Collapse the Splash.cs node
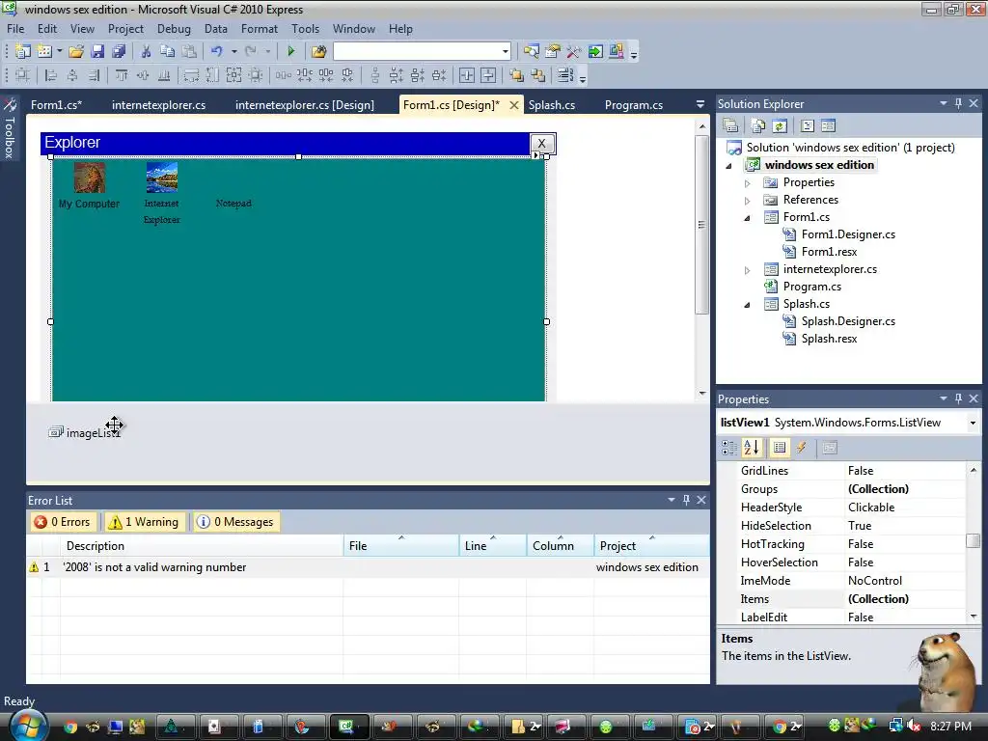Viewport: 988px width, 741px height. point(748,305)
